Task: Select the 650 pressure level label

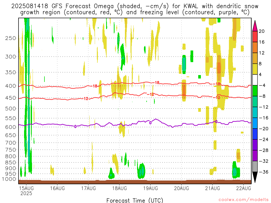Action: (11, 135)
